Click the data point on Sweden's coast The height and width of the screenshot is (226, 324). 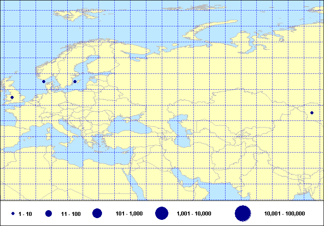tap(75, 81)
